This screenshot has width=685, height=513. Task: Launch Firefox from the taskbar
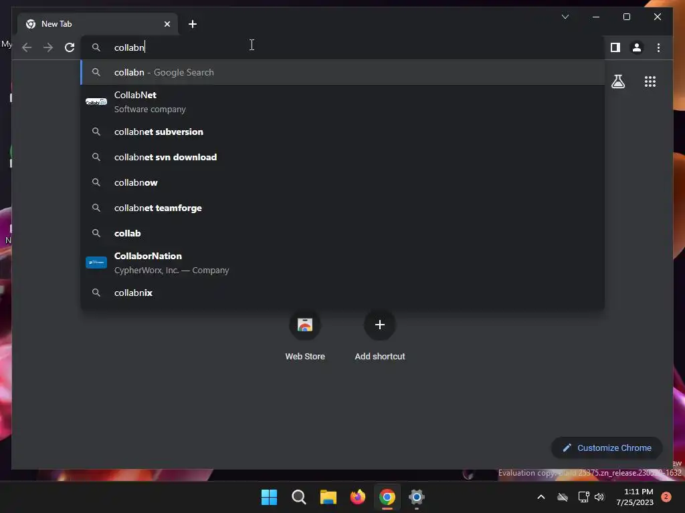click(358, 497)
